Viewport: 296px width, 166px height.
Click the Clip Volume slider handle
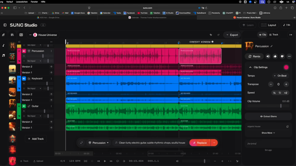[281, 106]
